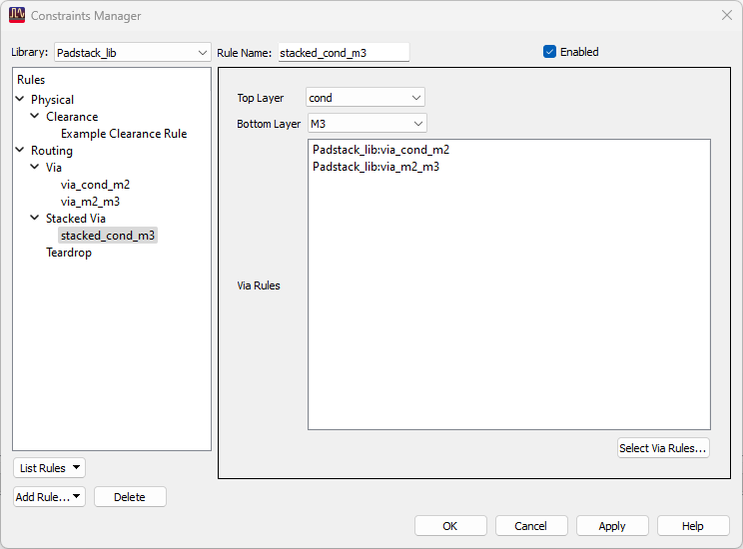Collapse the Physical tree node
The image size is (743, 549).
coord(20,99)
